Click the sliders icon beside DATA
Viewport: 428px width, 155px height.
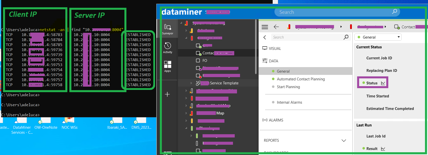point(265,61)
